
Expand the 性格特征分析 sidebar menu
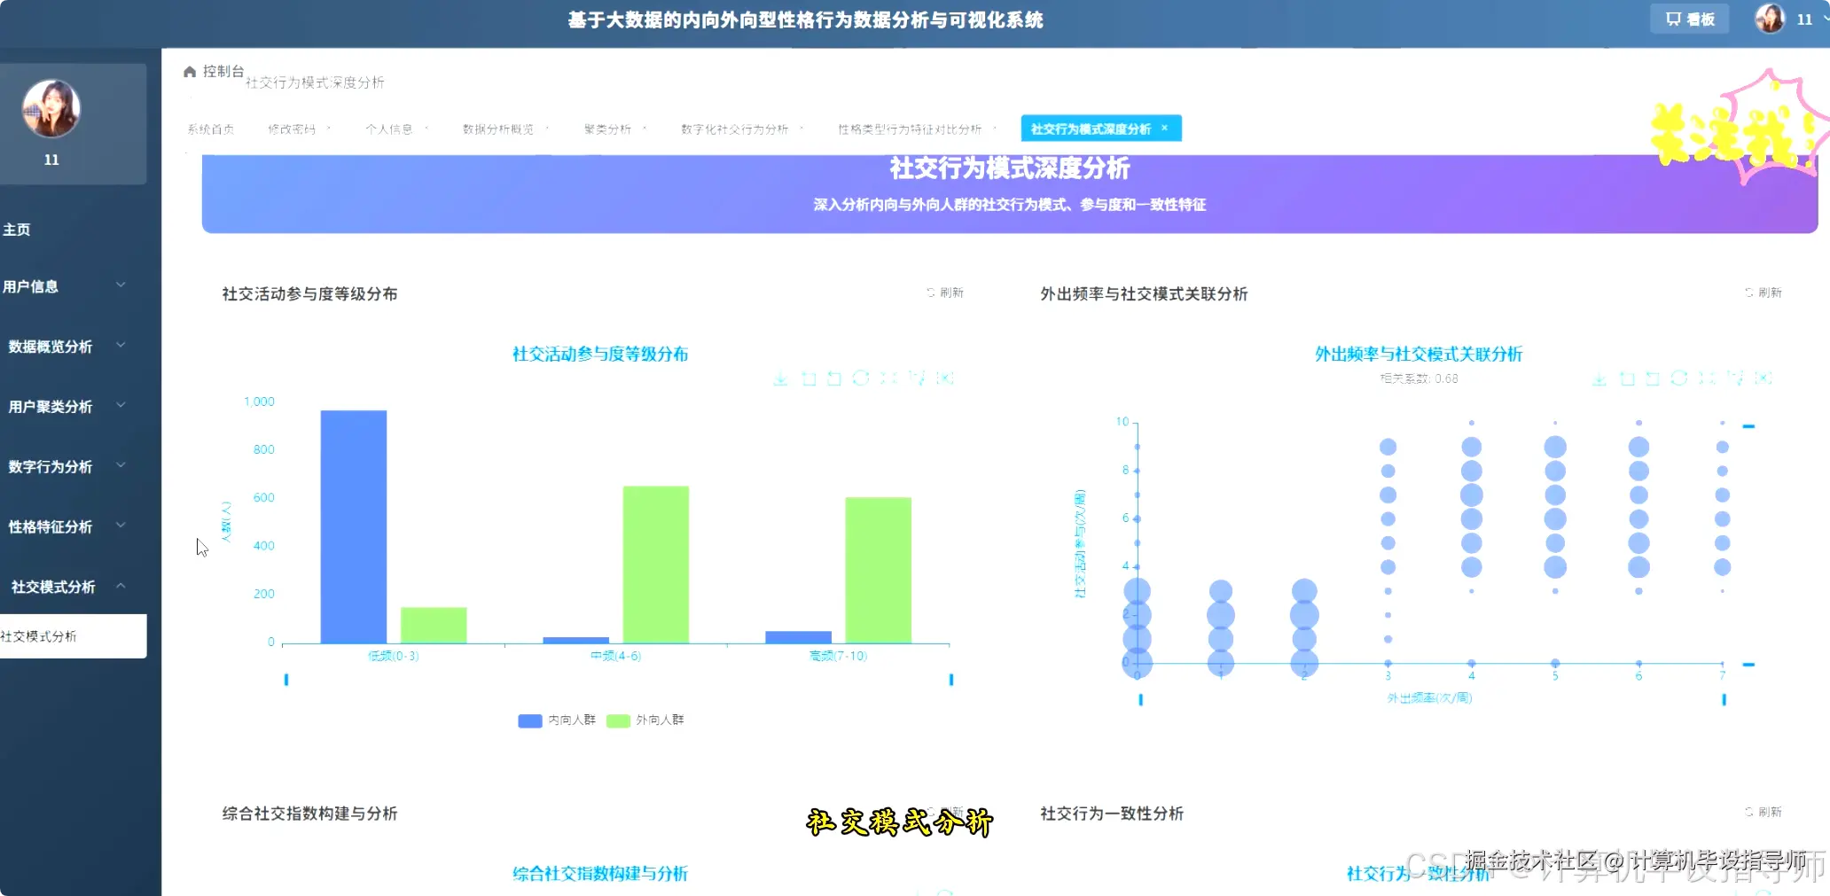[x=74, y=526]
